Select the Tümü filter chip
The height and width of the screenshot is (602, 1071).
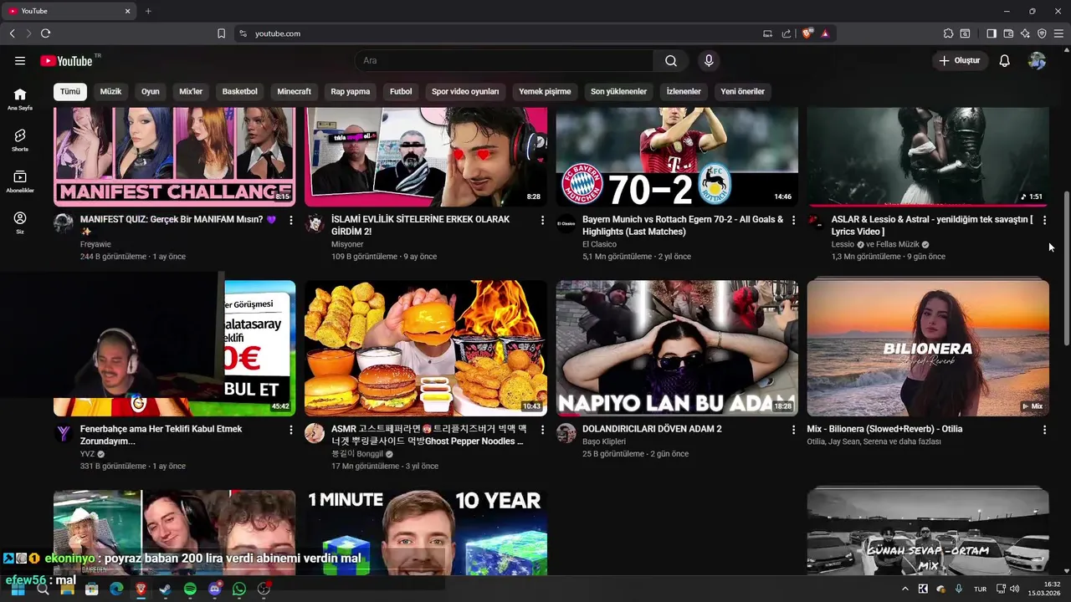point(70,91)
